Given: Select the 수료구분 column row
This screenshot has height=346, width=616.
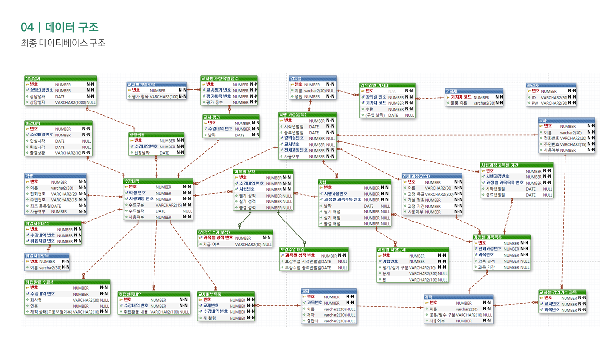Looking at the screenshot, I should tap(158, 205).
